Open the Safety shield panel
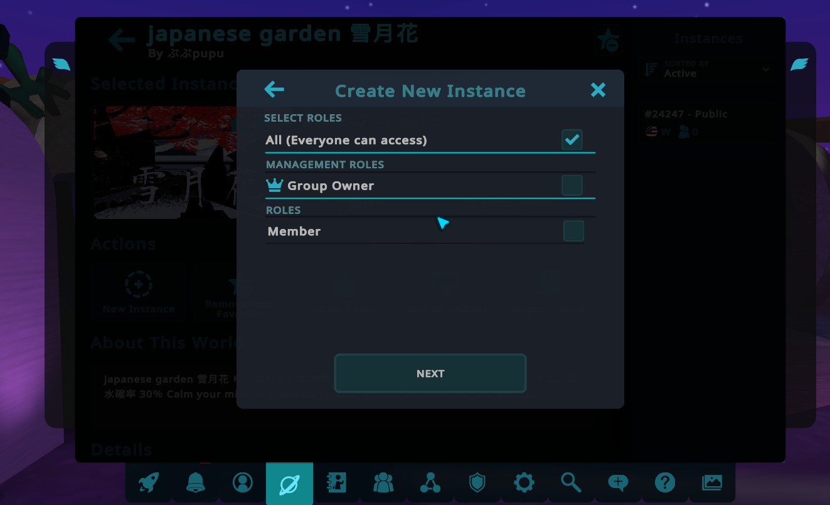This screenshot has width=830, height=505. pos(477,483)
